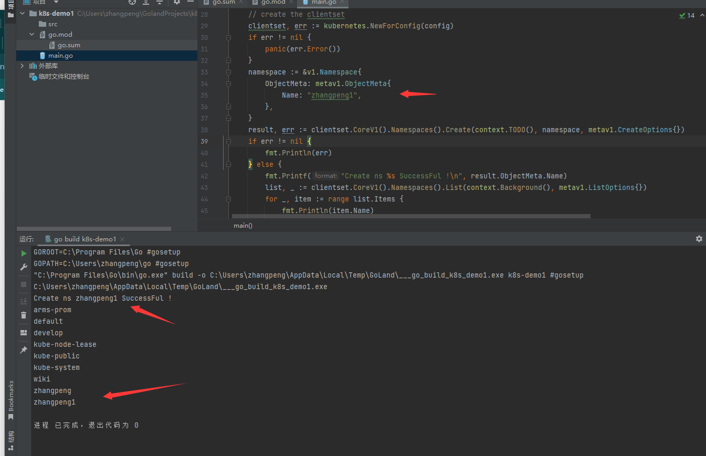
Task: Click the project panel horizontal scrollbar
Action: 94,229
